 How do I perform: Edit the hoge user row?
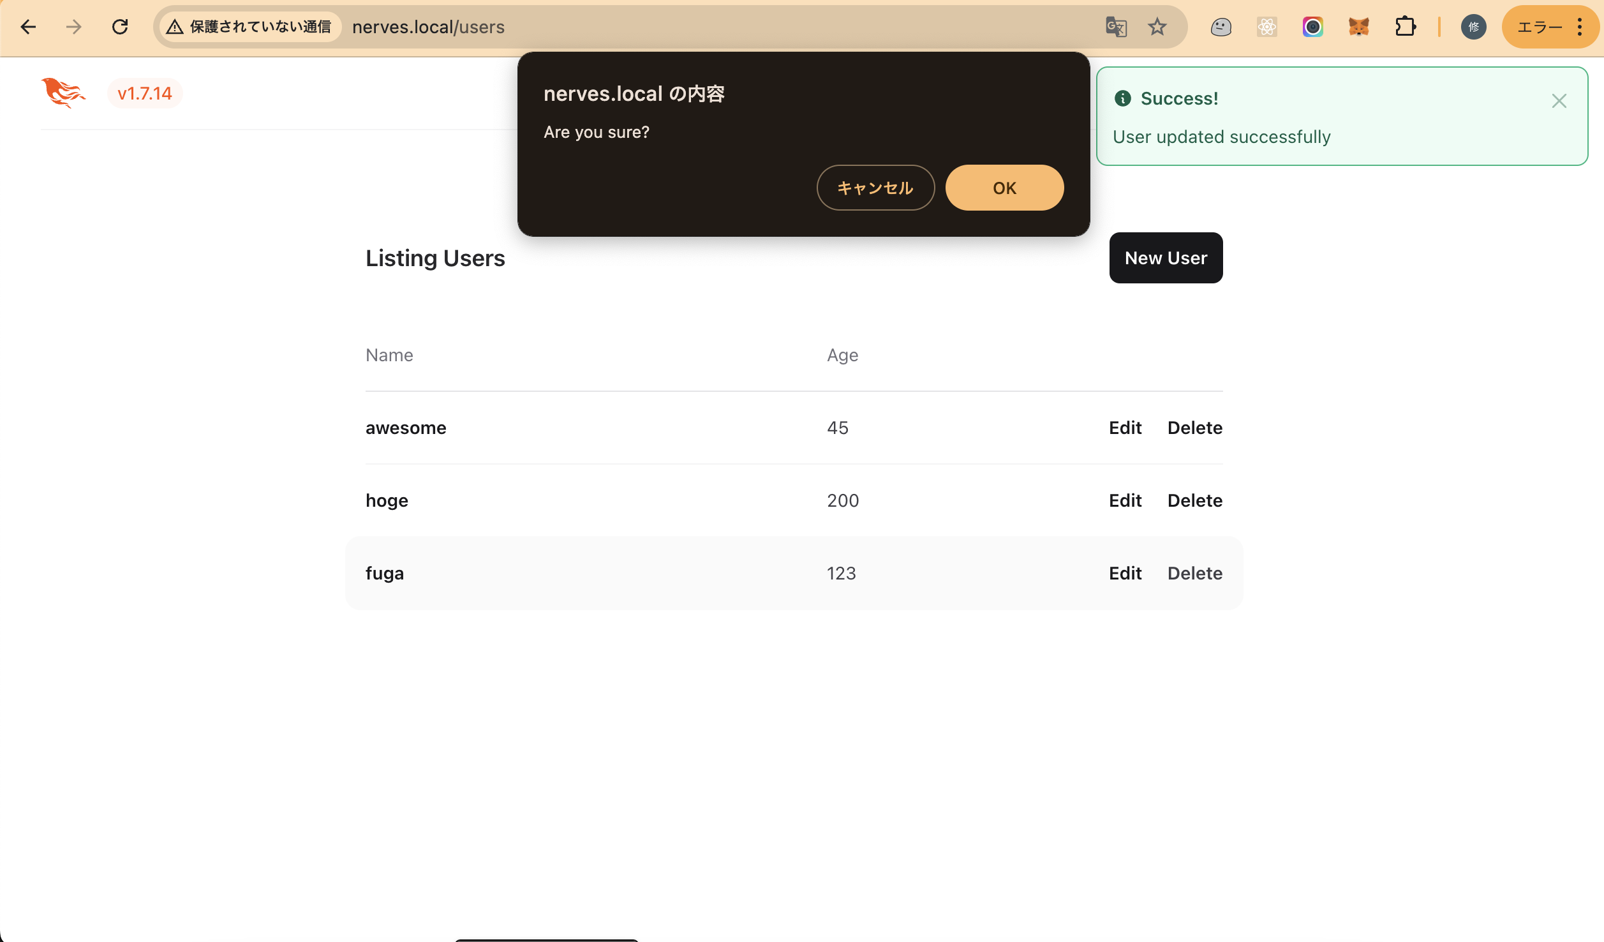click(x=1125, y=500)
